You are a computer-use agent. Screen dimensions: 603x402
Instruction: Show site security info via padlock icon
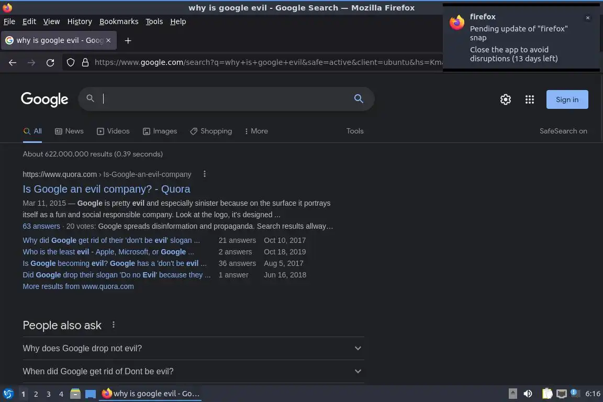coord(85,62)
